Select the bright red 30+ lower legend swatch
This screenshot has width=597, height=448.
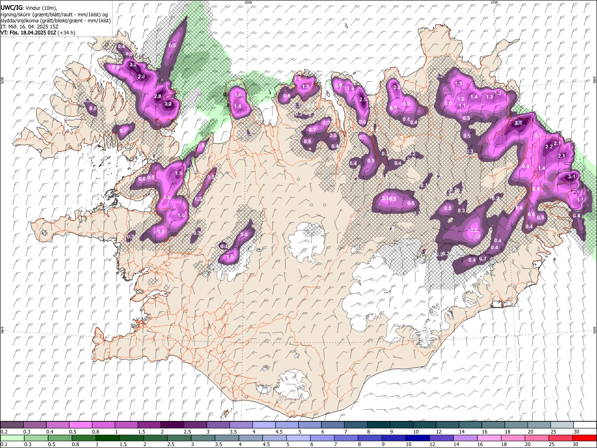point(584,438)
